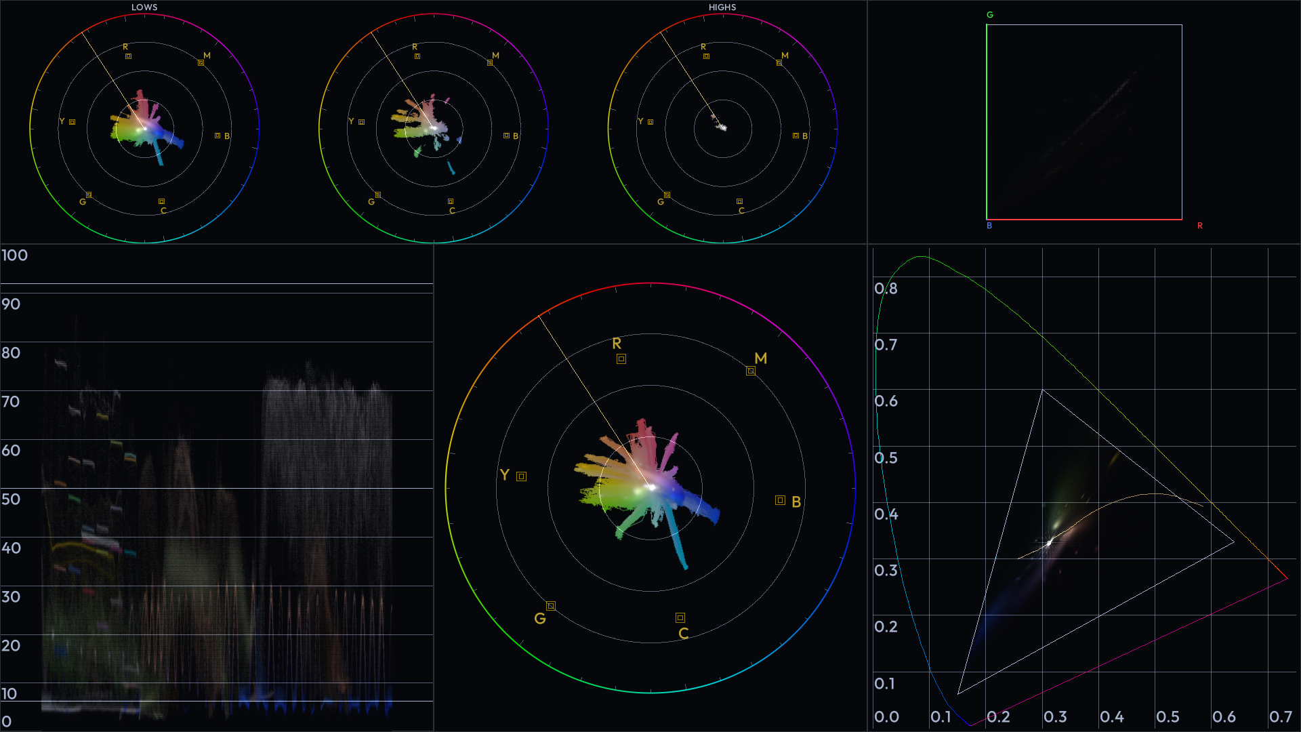Image resolution: width=1301 pixels, height=732 pixels.
Task: Click the 0.3 y-axis label on CIE chart
Action: [x=886, y=571]
